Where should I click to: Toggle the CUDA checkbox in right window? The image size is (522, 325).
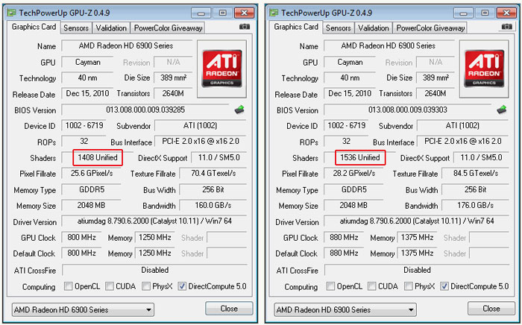coord(372,286)
